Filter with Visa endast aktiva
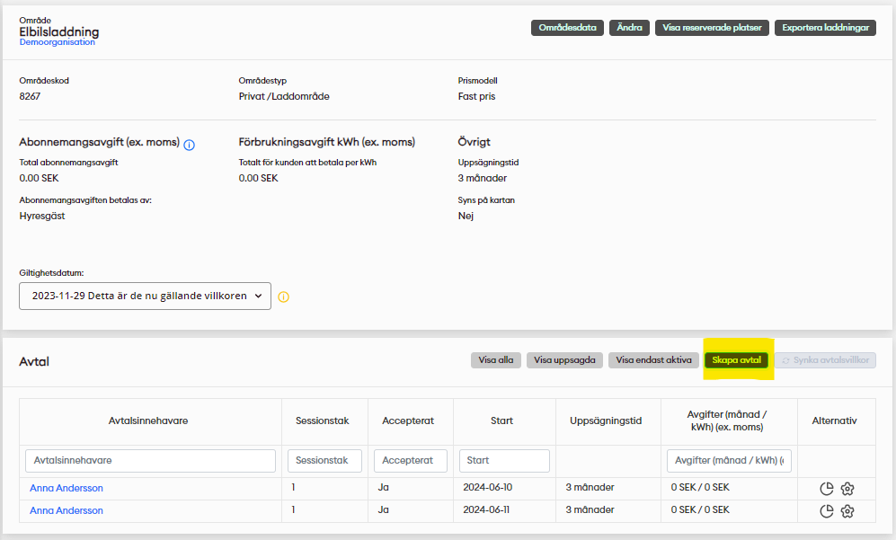The height and width of the screenshot is (540, 896). [653, 360]
